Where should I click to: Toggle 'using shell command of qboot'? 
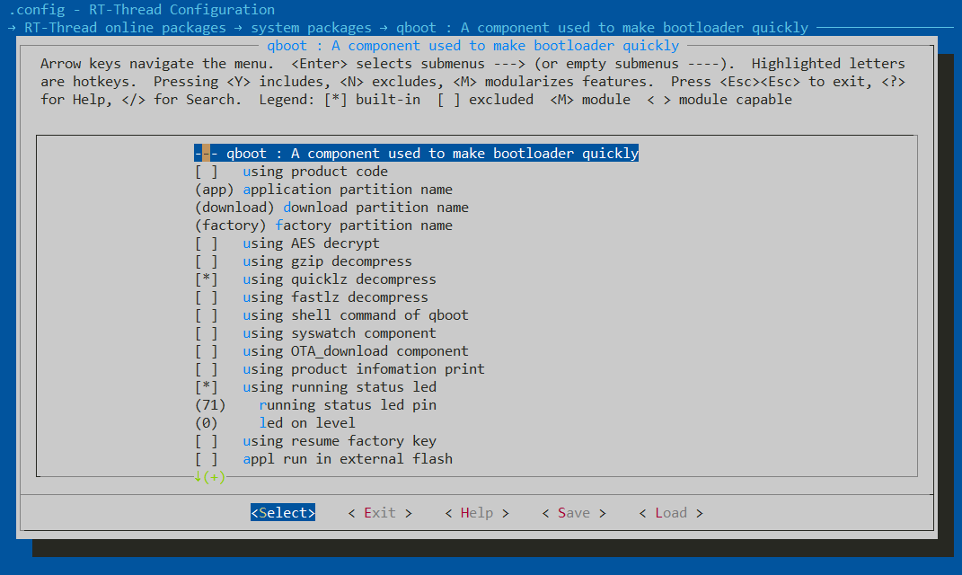pyautogui.click(x=331, y=315)
